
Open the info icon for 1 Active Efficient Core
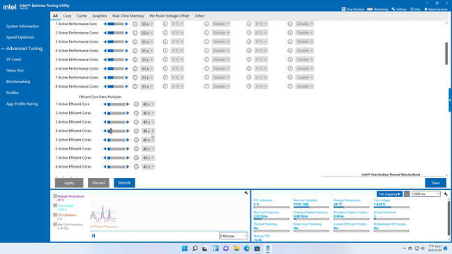(136, 104)
